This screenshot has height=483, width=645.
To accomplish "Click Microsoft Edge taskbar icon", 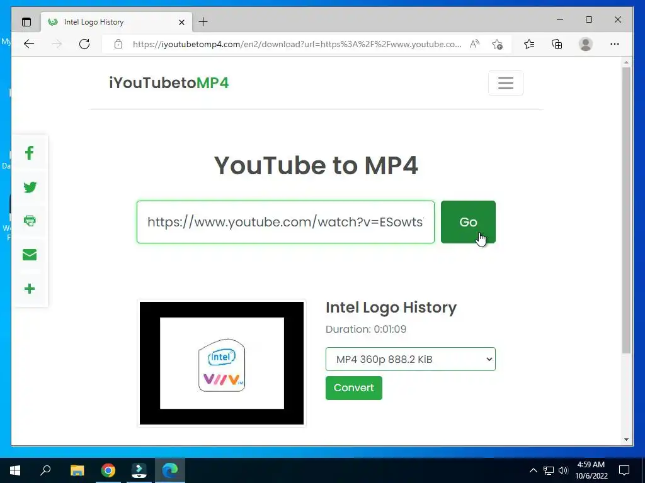I will [x=170, y=470].
